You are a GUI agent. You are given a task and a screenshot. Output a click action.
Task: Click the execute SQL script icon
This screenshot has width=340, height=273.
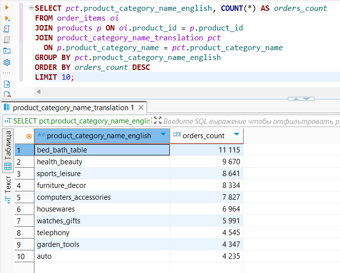tap(7, 29)
